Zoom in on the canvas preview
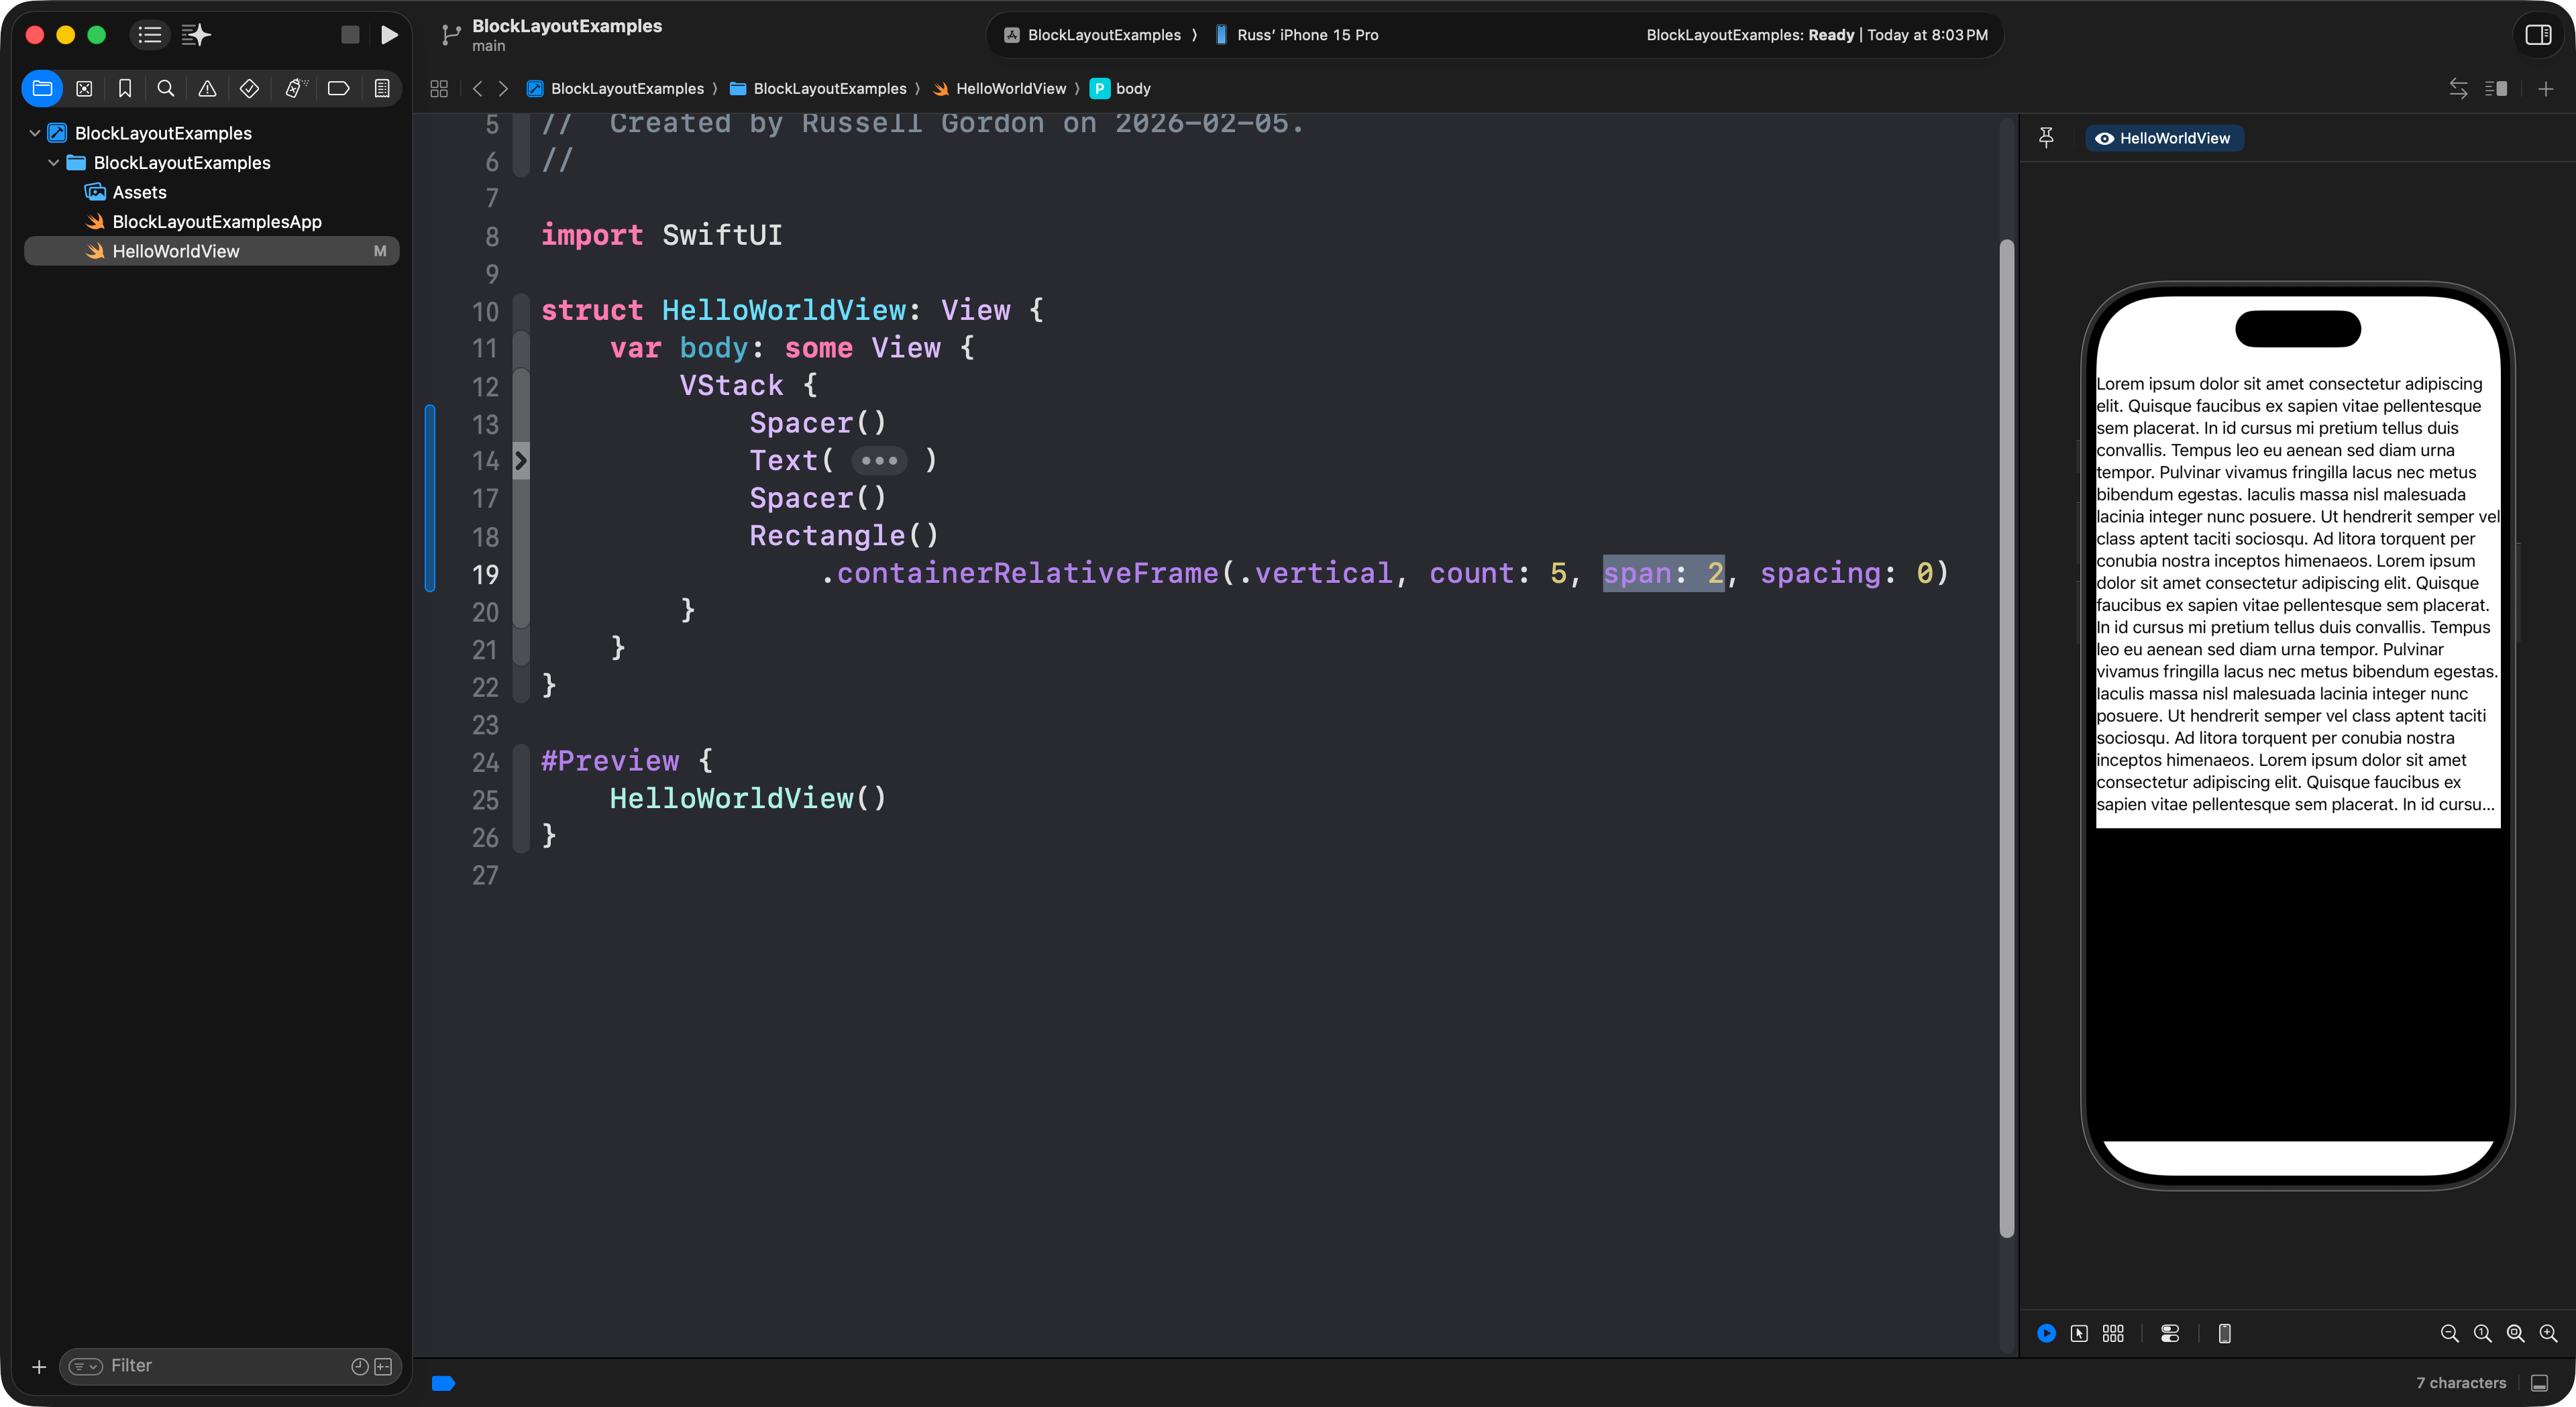Screen dimensions: 2576x1407 click(2548, 1333)
